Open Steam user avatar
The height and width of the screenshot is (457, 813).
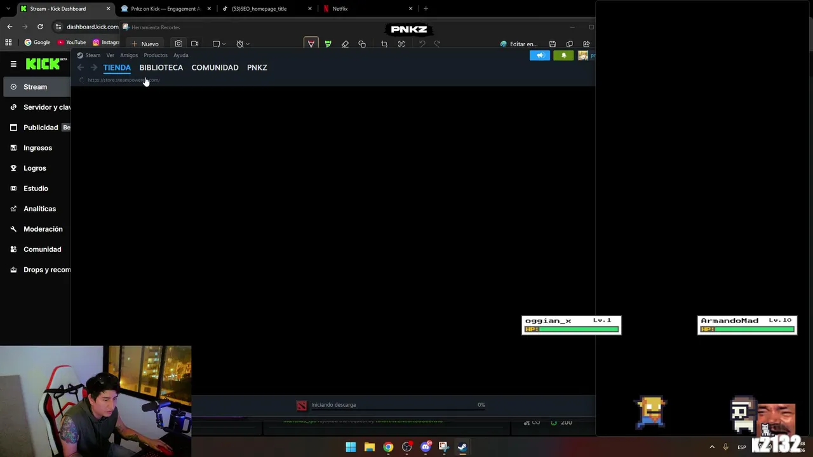(582, 55)
